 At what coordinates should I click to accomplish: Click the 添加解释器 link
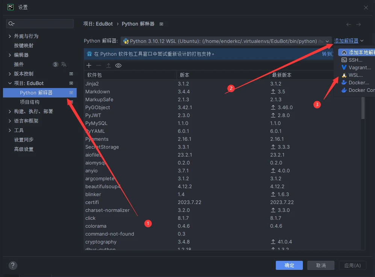[x=346, y=41]
